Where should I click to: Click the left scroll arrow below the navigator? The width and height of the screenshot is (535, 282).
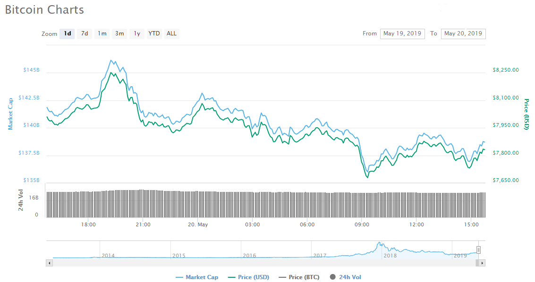pyautogui.click(x=49, y=263)
